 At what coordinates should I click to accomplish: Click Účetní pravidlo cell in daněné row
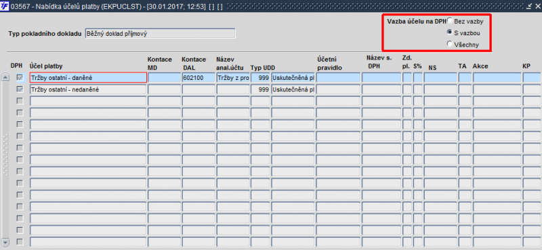pyautogui.click(x=338, y=78)
